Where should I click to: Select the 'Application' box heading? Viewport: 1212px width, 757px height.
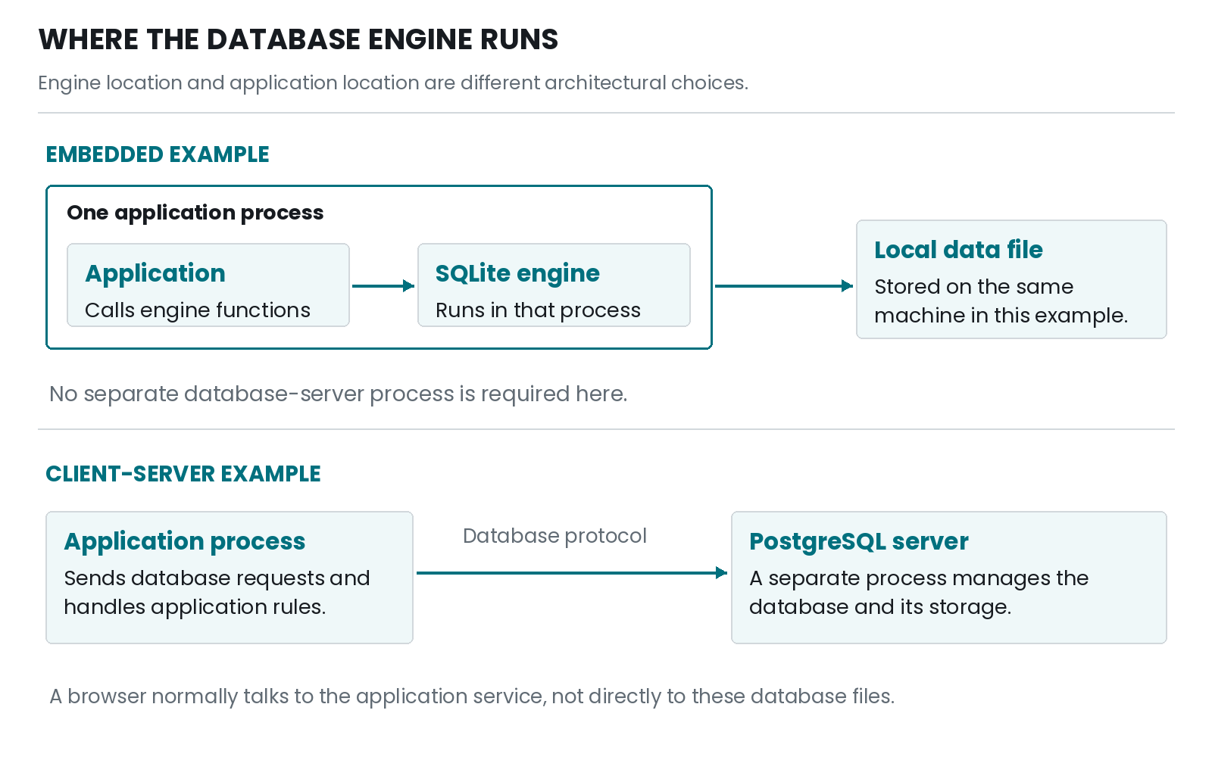(155, 273)
